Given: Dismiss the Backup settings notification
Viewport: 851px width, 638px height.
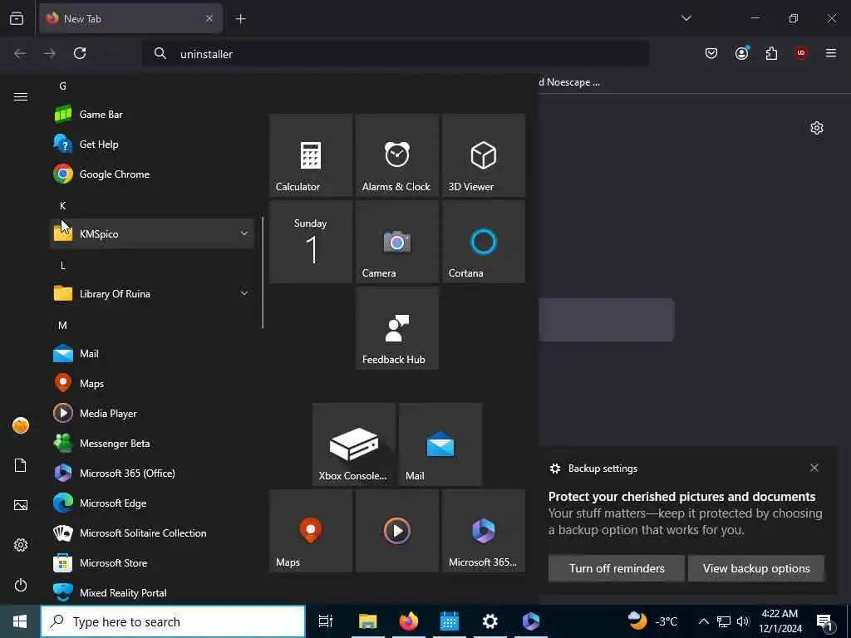Looking at the screenshot, I should click(x=814, y=468).
